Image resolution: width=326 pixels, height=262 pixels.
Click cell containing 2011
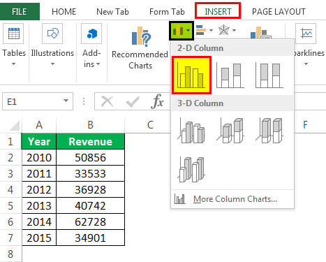[39, 173]
